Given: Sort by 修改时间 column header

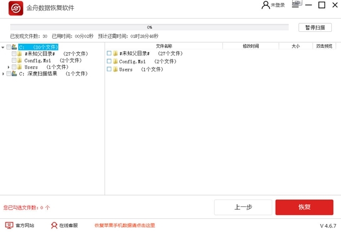Looking at the screenshot, I should [x=251, y=46].
